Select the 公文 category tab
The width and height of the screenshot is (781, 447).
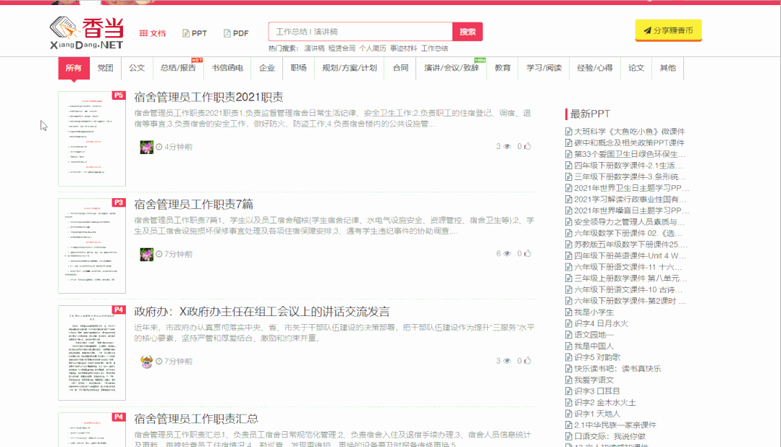click(x=137, y=68)
